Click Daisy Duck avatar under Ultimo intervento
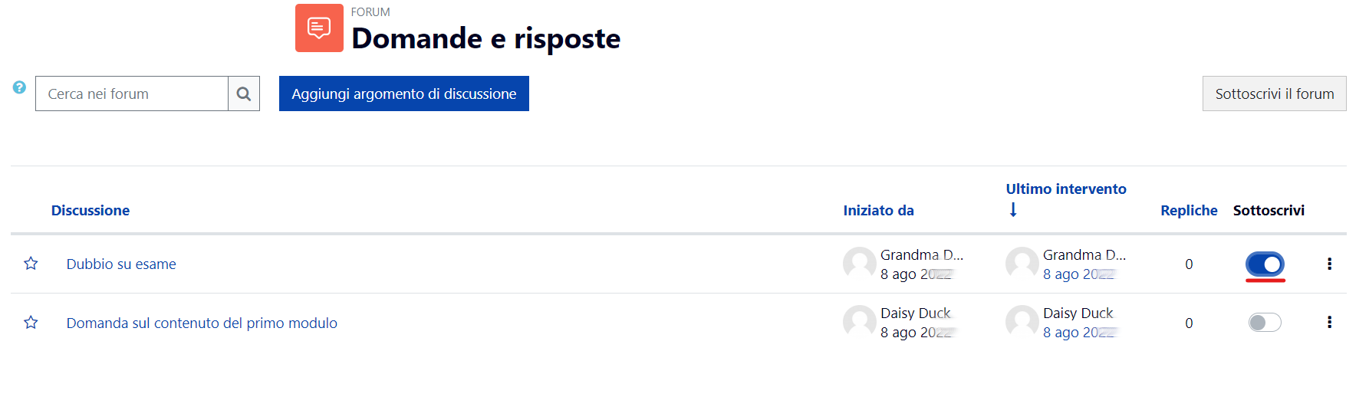 point(1022,322)
